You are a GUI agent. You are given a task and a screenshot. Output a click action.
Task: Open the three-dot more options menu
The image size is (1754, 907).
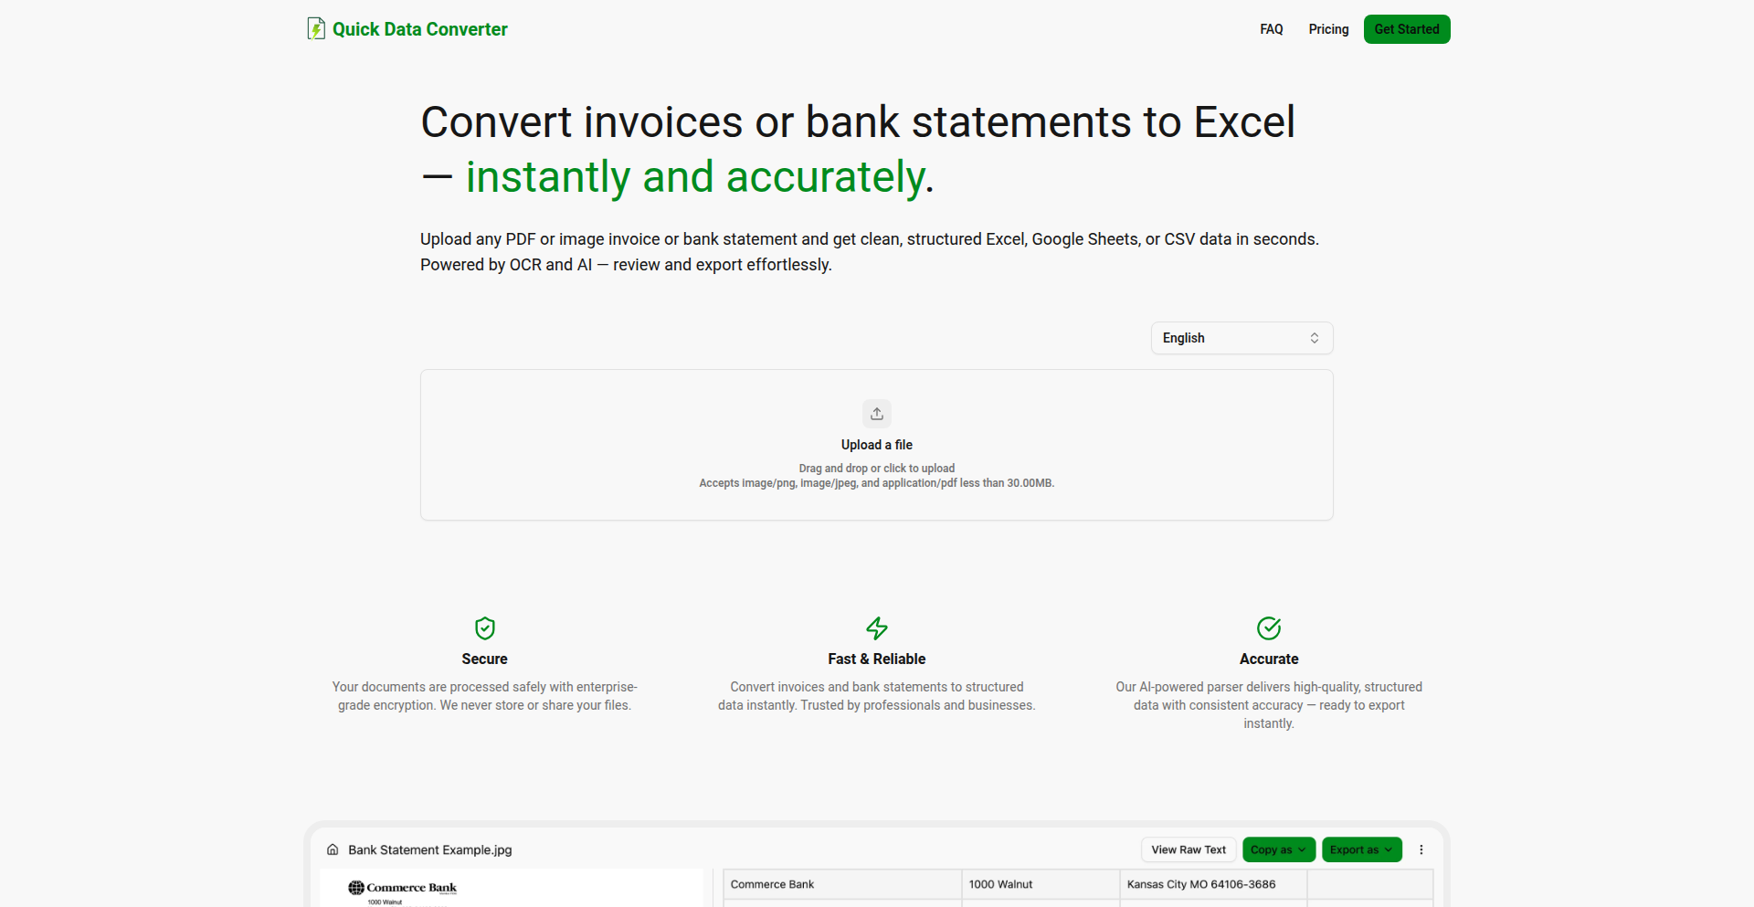(x=1421, y=849)
